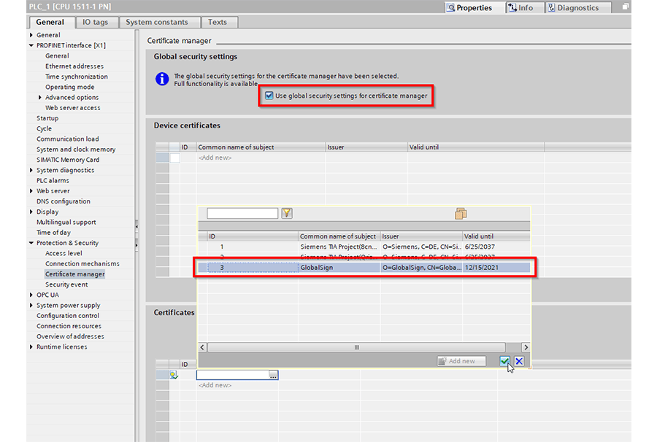Image resolution: width=657 pixels, height=442 pixels.
Task: Select Access level in the navigation tree
Action: 64,254
